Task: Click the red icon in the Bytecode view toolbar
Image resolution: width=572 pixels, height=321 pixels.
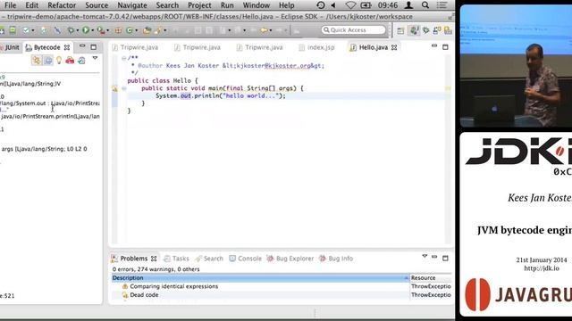Action: click(x=70, y=61)
